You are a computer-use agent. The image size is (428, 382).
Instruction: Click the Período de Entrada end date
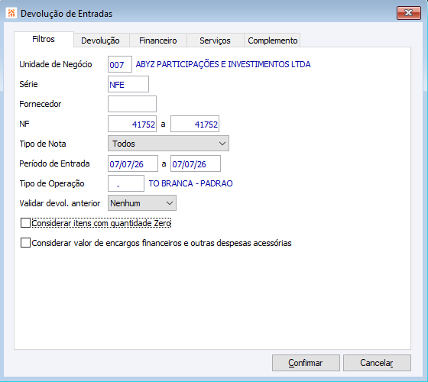tap(196, 163)
